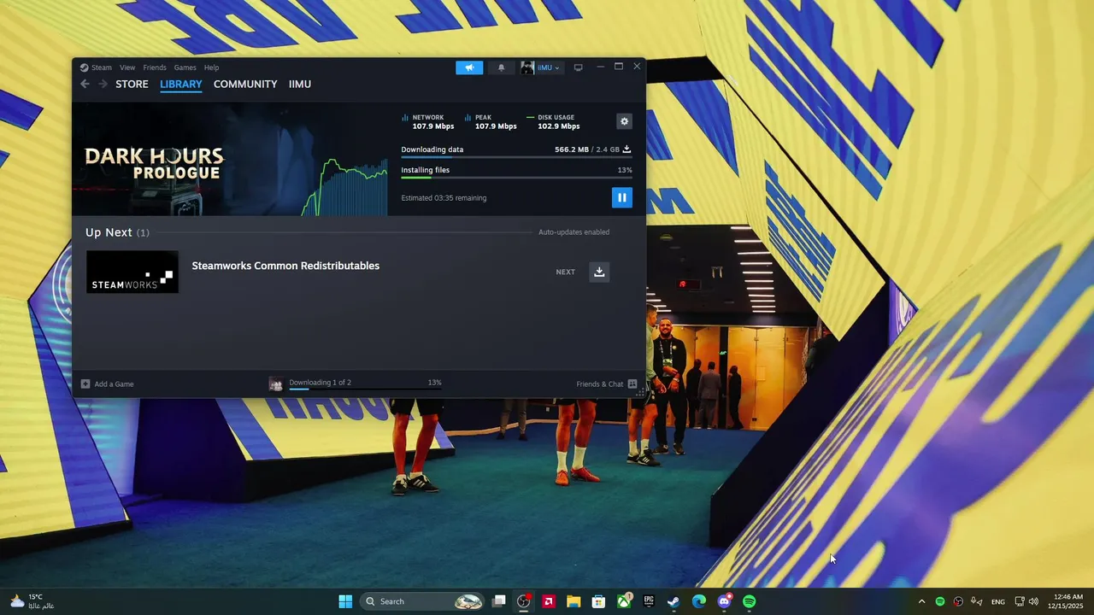This screenshot has width=1094, height=615.
Task: Click the Downloading data progress bar
Action: pos(516,157)
